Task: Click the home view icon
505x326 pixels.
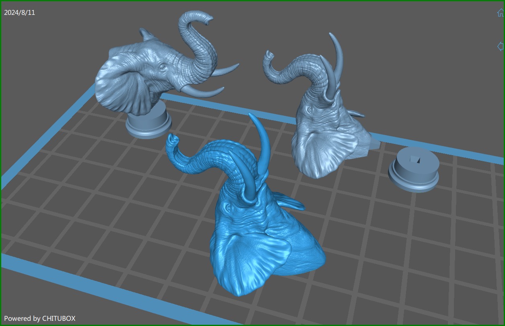Action: point(501,12)
